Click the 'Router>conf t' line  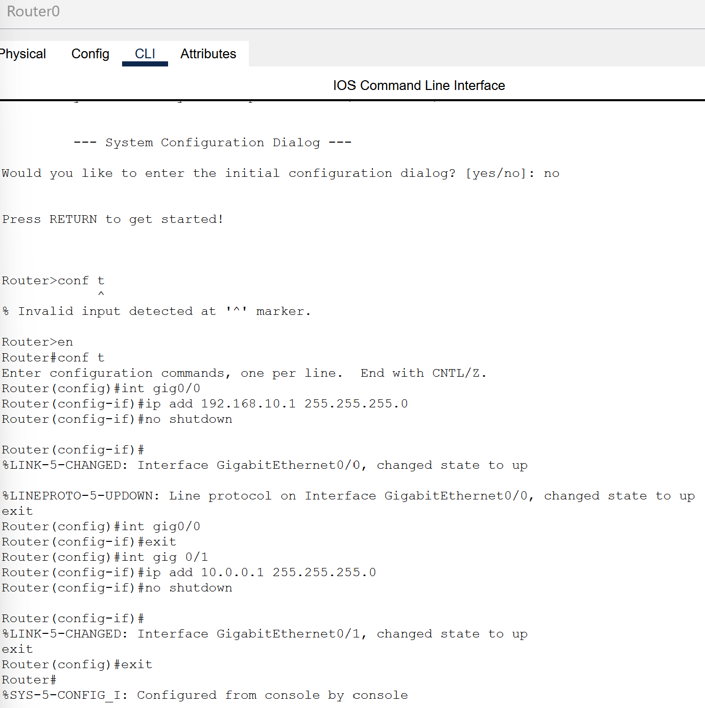coord(53,281)
